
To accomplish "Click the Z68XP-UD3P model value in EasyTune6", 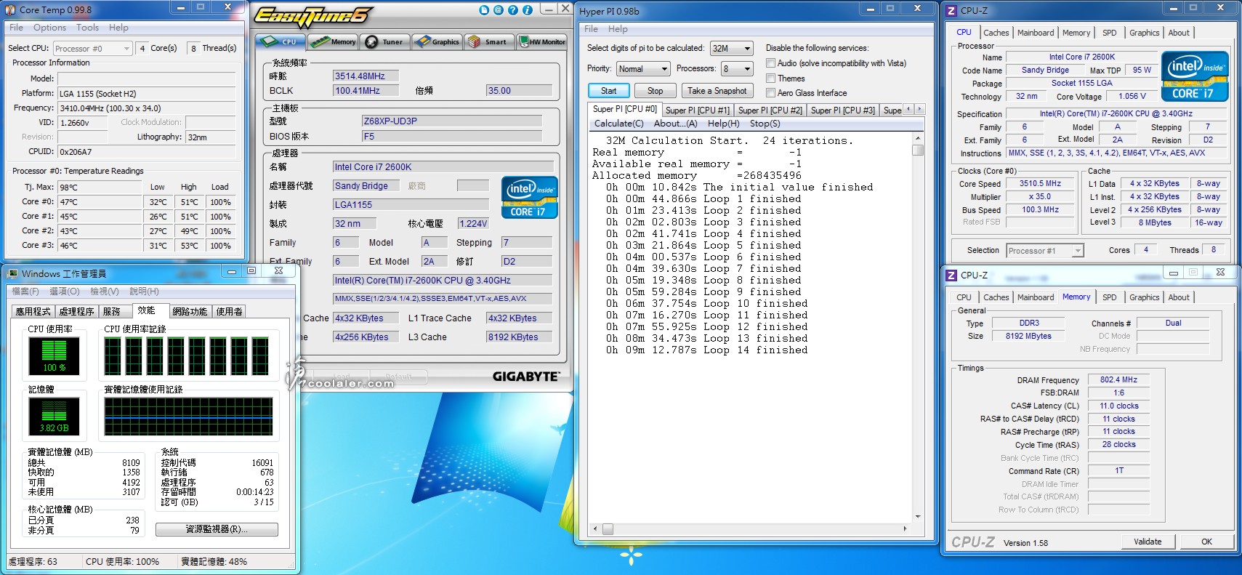I will tap(451, 121).
